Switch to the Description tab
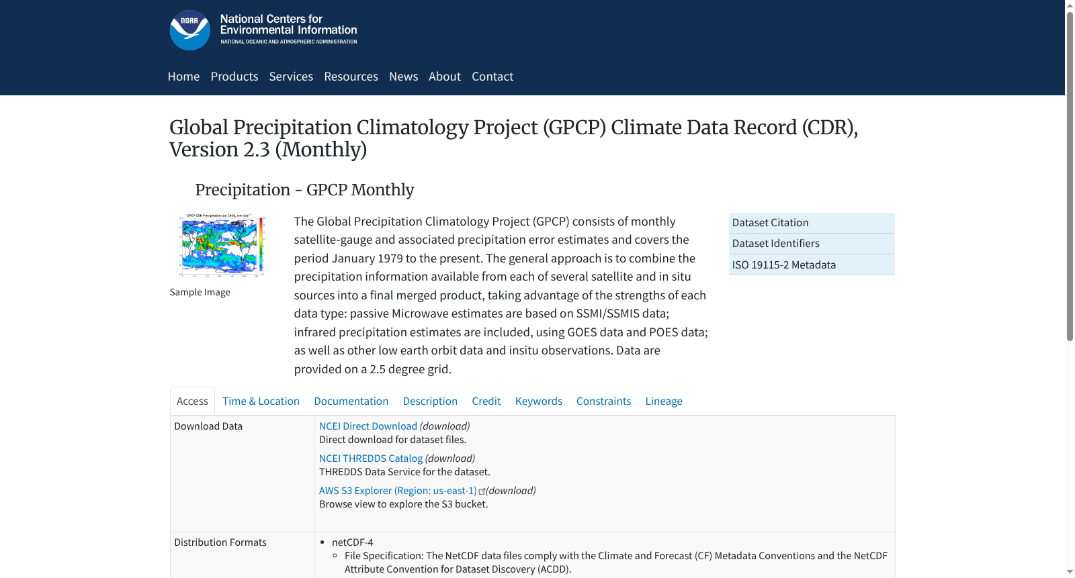1075x578 pixels. (430, 401)
